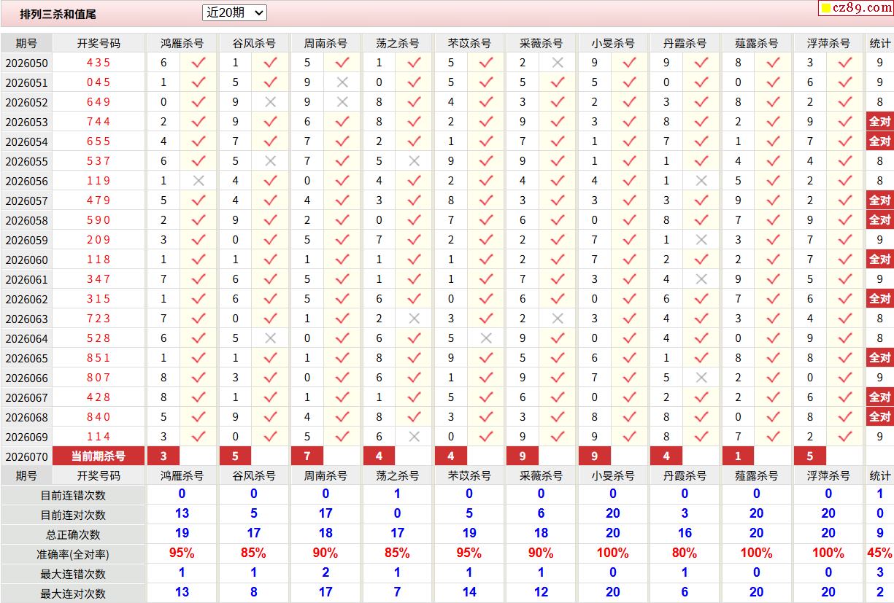Click the check mark for 鸿雁 in row 2026050
894x603 pixels.
pyautogui.click(x=199, y=63)
